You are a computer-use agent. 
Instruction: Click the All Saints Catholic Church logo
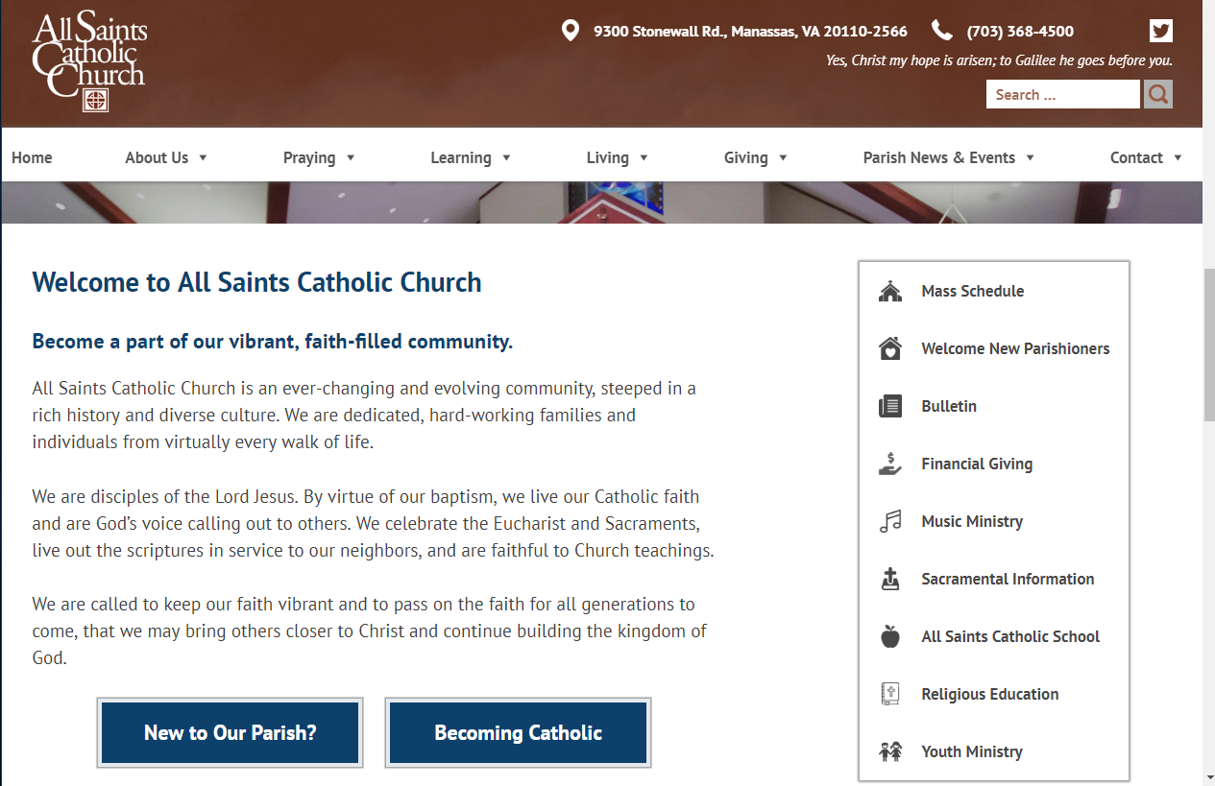(88, 62)
